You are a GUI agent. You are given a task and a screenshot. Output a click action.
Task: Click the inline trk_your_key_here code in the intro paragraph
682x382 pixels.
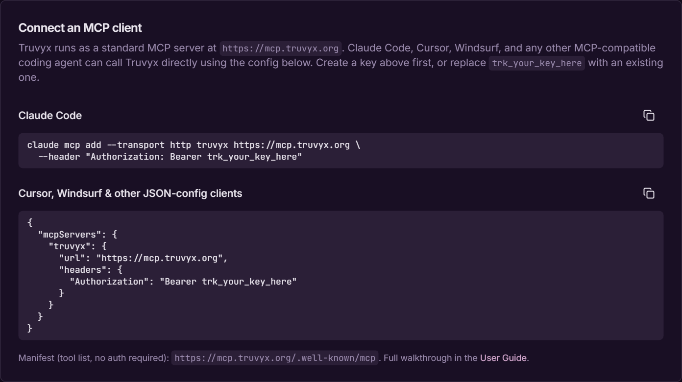[537, 63]
